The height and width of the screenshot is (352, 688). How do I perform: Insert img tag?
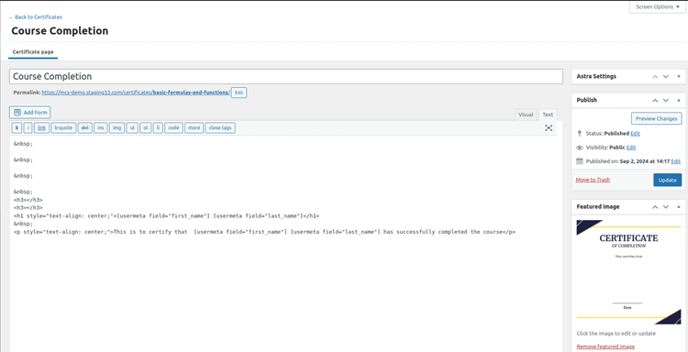click(117, 127)
